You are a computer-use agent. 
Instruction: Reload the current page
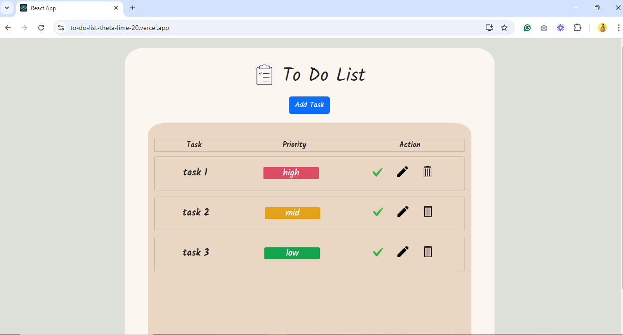point(41,28)
